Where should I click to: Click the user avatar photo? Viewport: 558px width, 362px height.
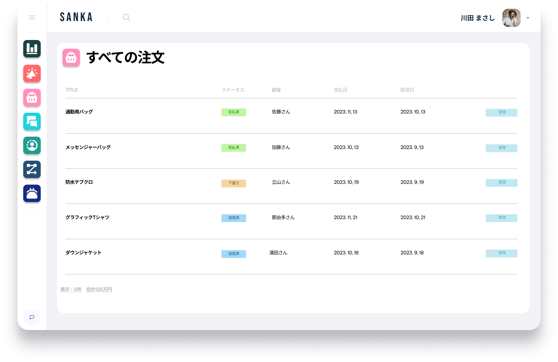511,18
